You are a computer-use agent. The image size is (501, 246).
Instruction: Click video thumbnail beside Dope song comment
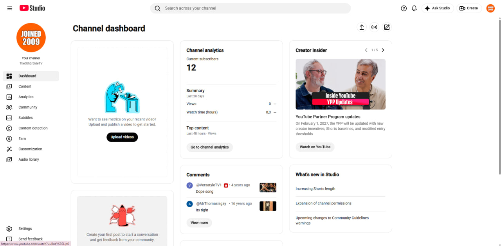click(268, 187)
